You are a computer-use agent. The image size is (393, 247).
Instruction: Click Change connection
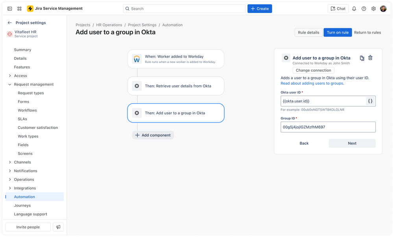click(x=313, y=70)
